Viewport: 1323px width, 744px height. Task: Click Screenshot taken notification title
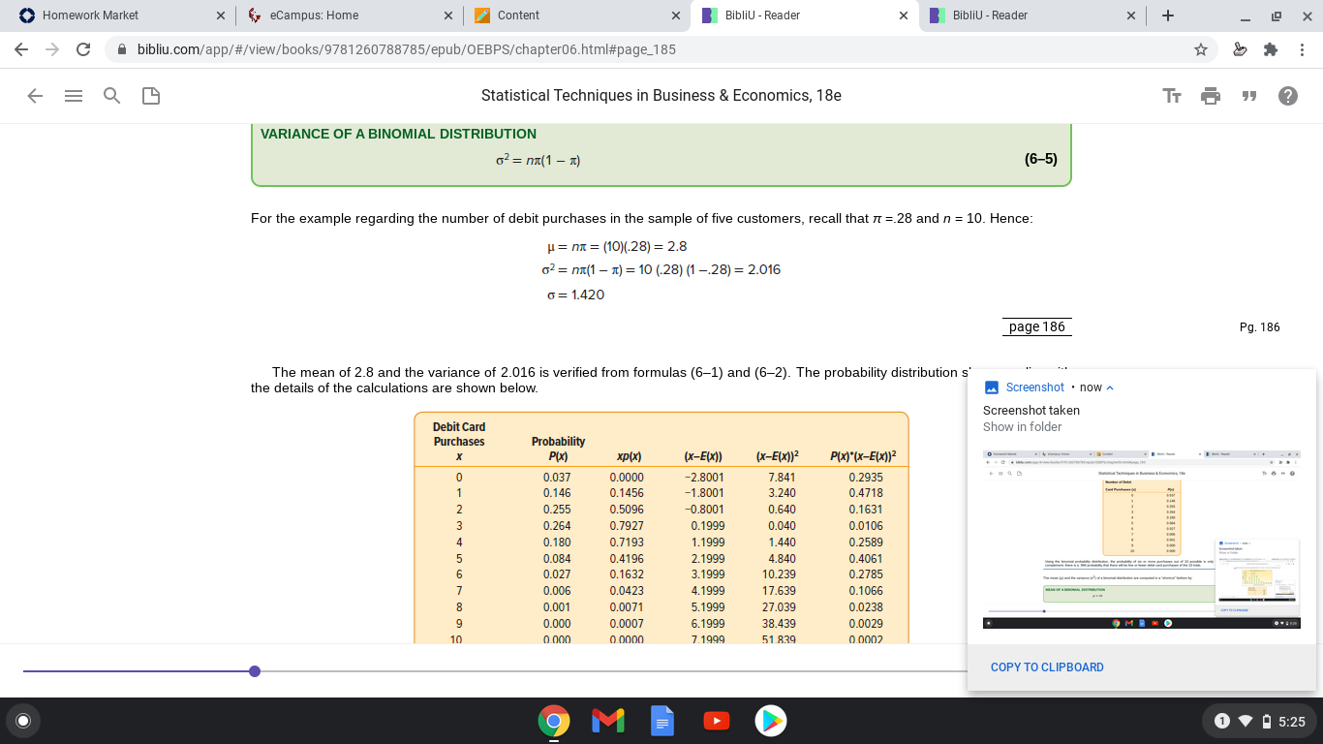coord(1031,411)
